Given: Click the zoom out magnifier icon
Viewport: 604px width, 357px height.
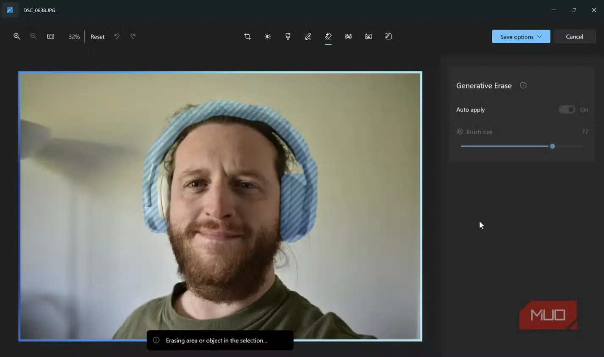Looking at the screenshot, I should 33,36.
